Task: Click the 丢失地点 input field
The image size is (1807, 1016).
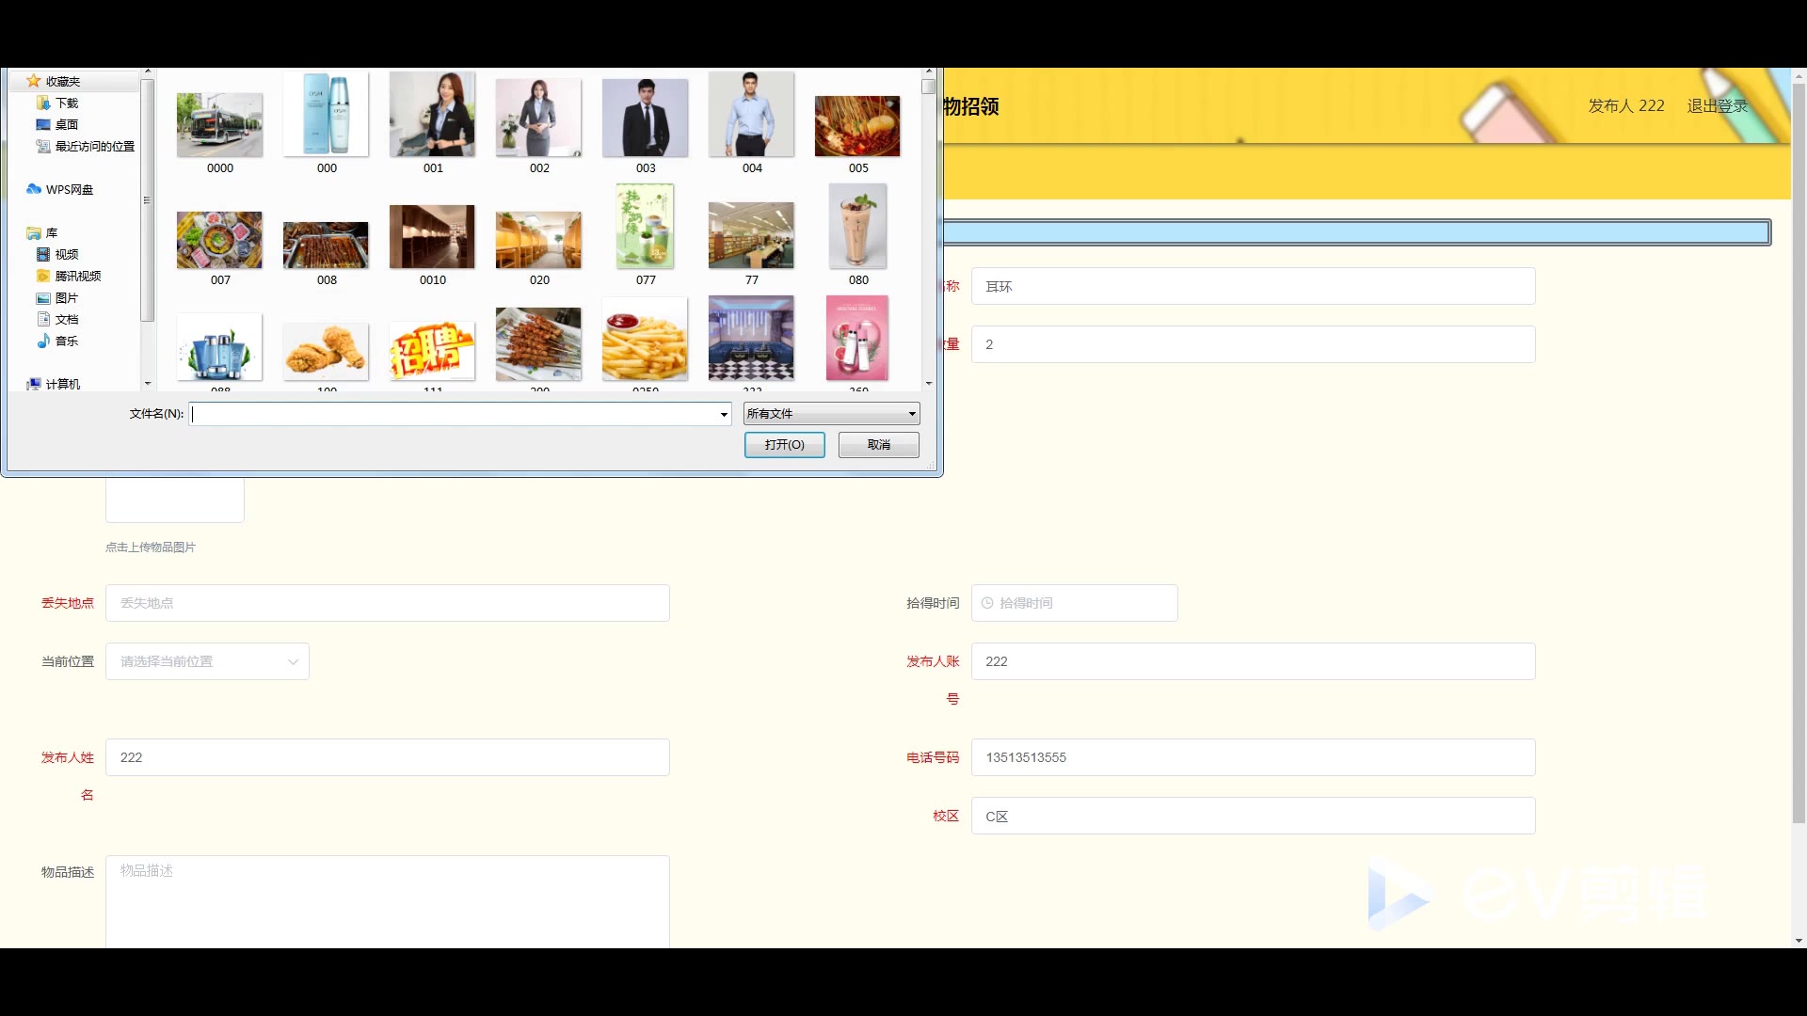Action: click(x=387, y=603)
